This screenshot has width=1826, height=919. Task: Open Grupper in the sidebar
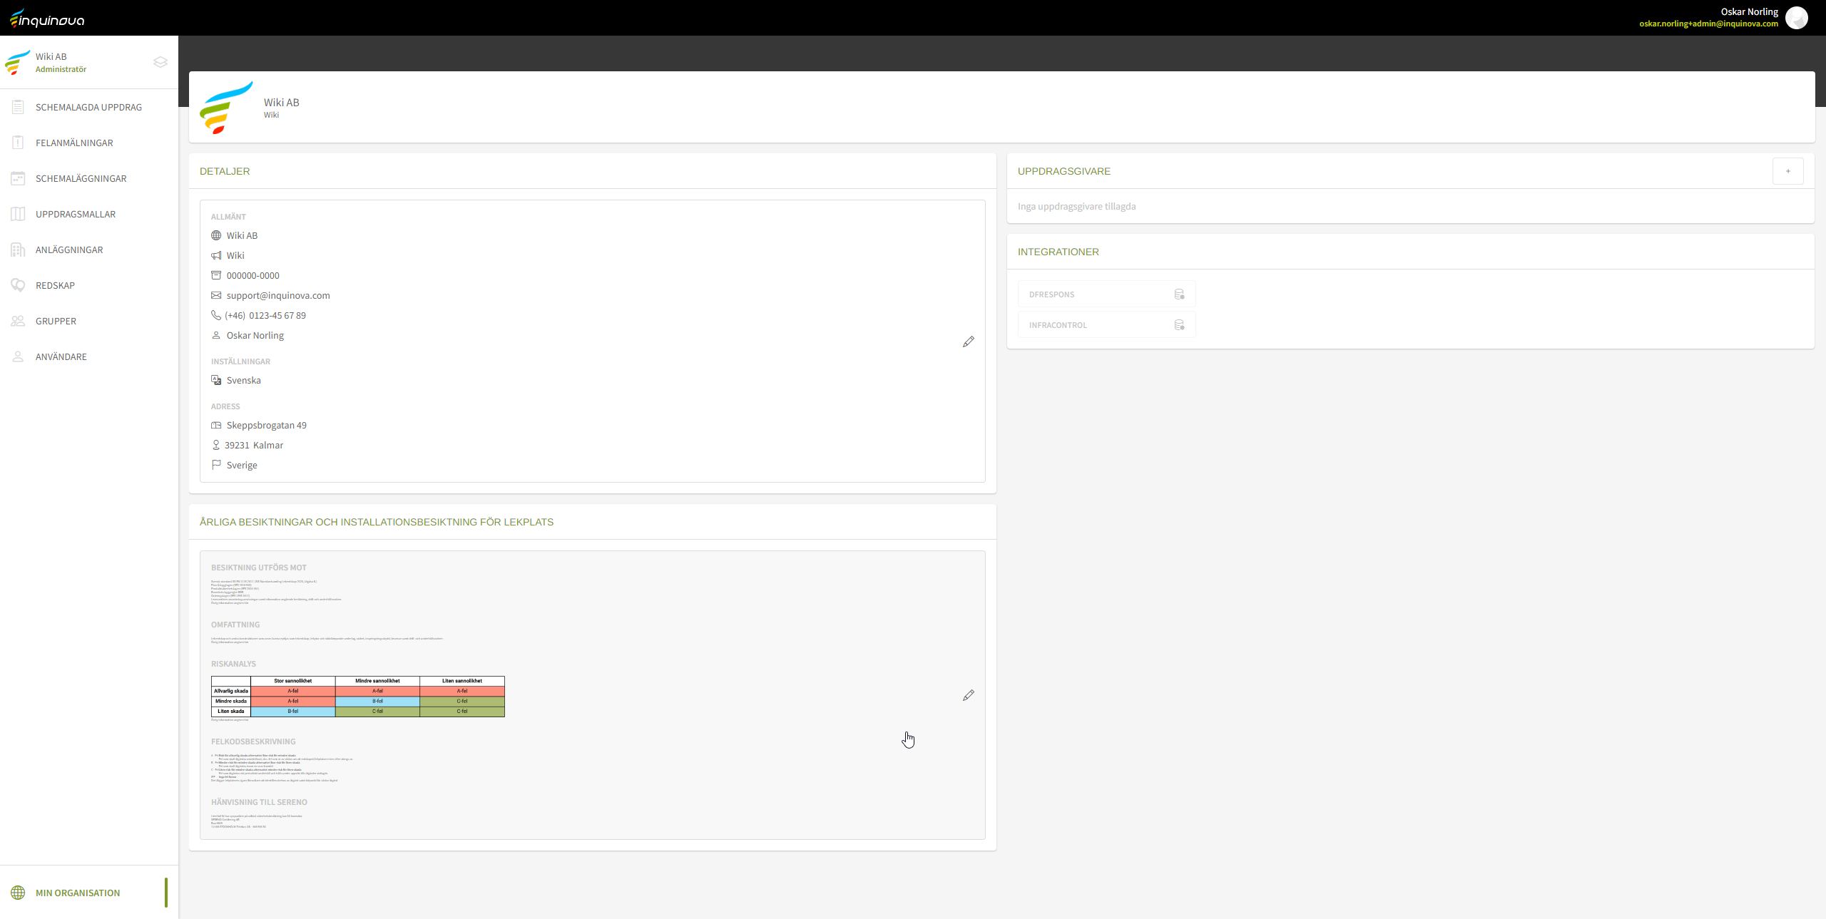tap(56, 321)
